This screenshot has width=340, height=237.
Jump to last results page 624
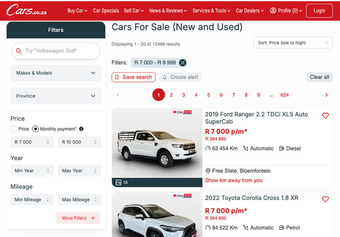(284, 95)
